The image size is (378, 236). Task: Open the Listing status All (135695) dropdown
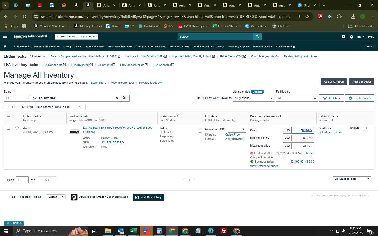254,98
